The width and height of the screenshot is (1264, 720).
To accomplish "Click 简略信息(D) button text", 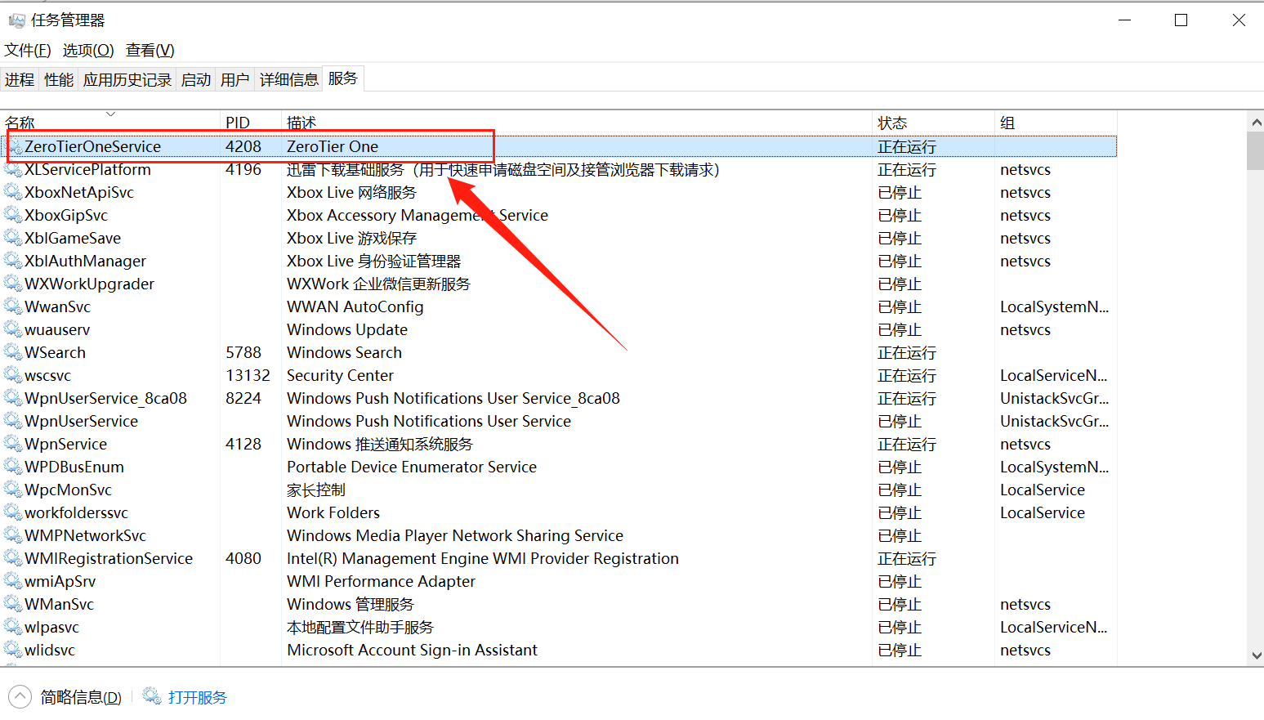I will (81, 697).
